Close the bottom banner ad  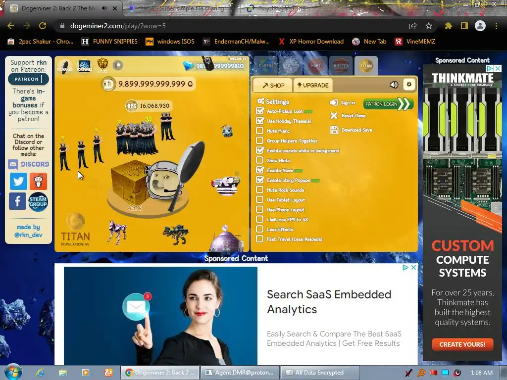[413, 267]
